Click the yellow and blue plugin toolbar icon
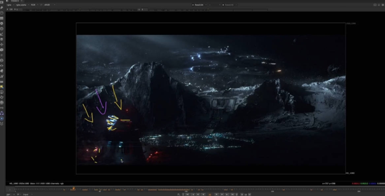This screenshot has width=385, height=196. click(2, 87)
